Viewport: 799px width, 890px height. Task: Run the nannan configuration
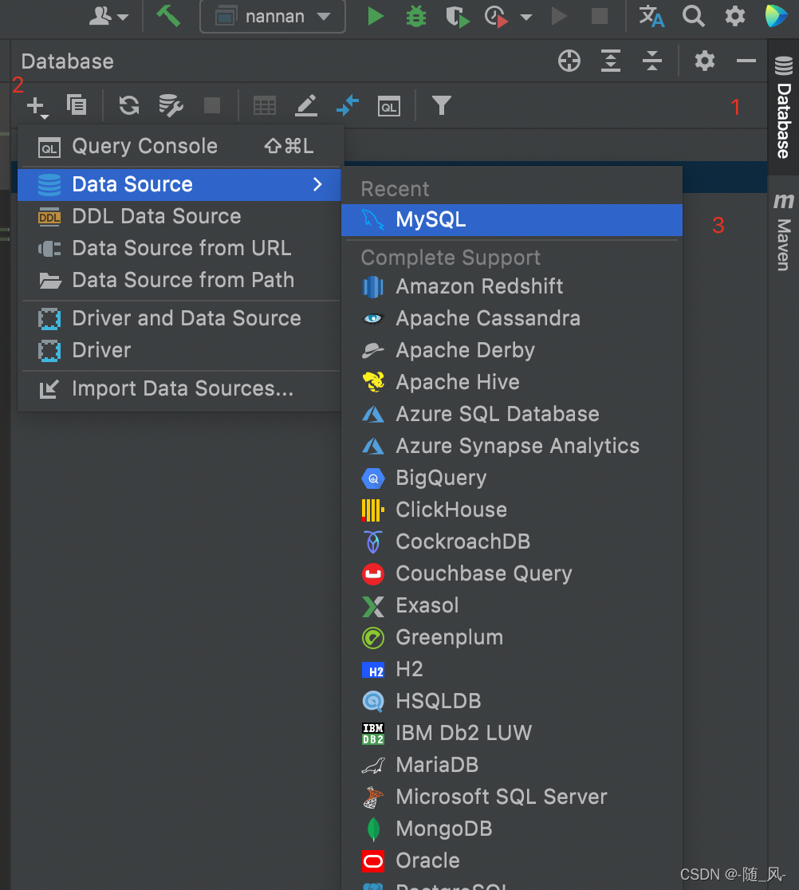[375, 16]
